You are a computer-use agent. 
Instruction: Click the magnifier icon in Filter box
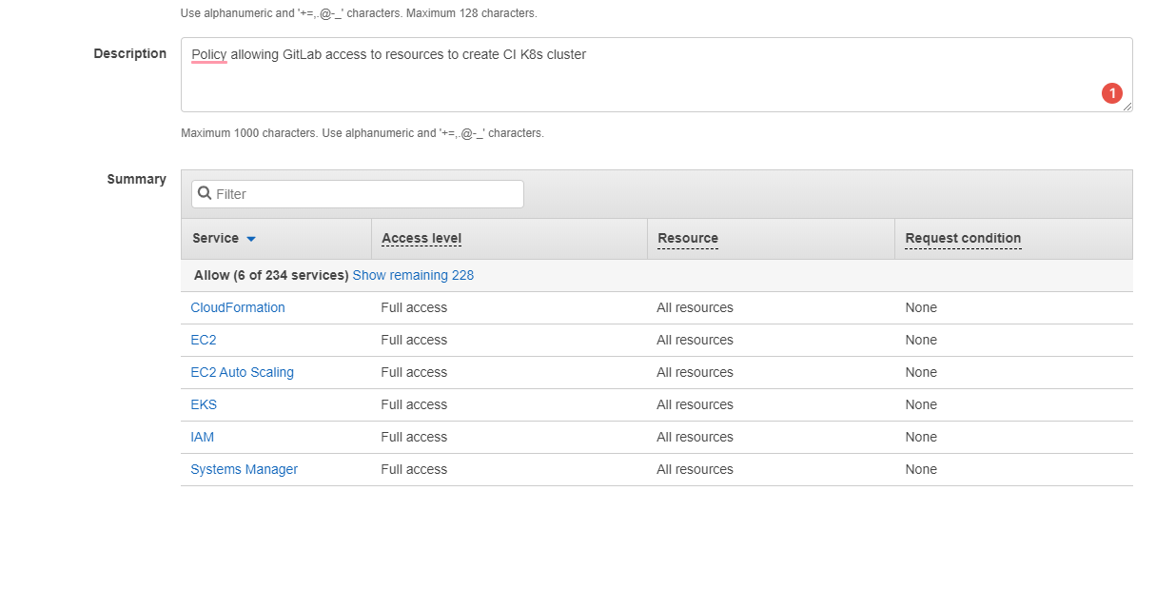(x=205, y=193)
